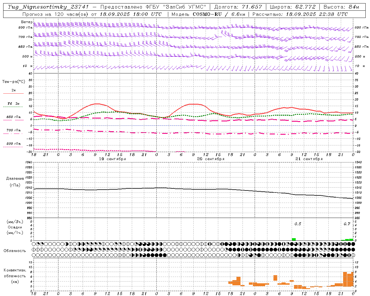Select the 700 гПа temperature legend entry
The image size is (370, 296).
pos(13,131)
